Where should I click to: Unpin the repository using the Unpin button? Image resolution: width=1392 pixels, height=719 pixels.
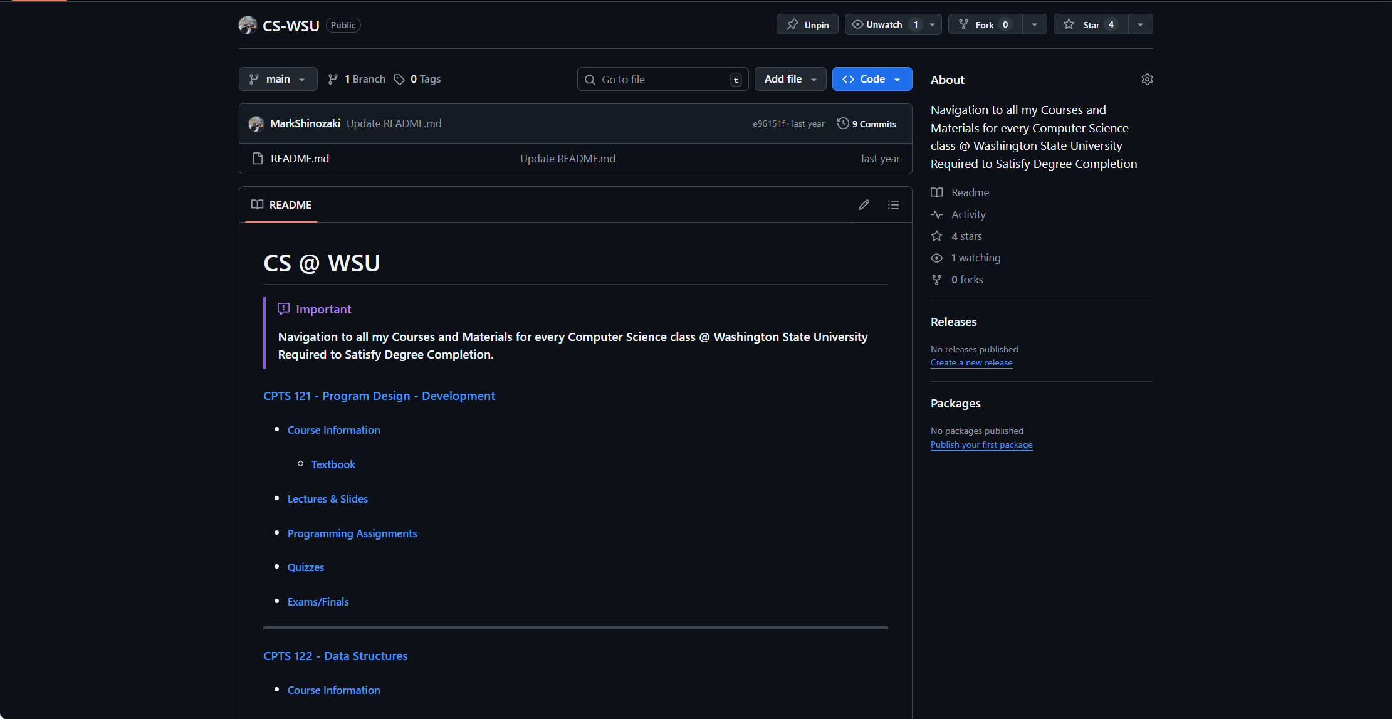tap(807, 25)
